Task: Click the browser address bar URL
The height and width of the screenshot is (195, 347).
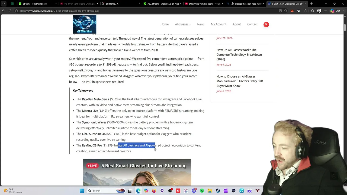Action: (x=59, y=11)
